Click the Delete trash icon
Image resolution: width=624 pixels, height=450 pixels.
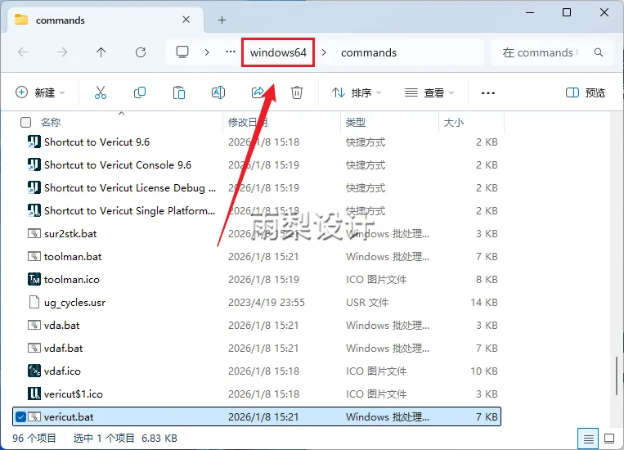[x=297, y=92]
